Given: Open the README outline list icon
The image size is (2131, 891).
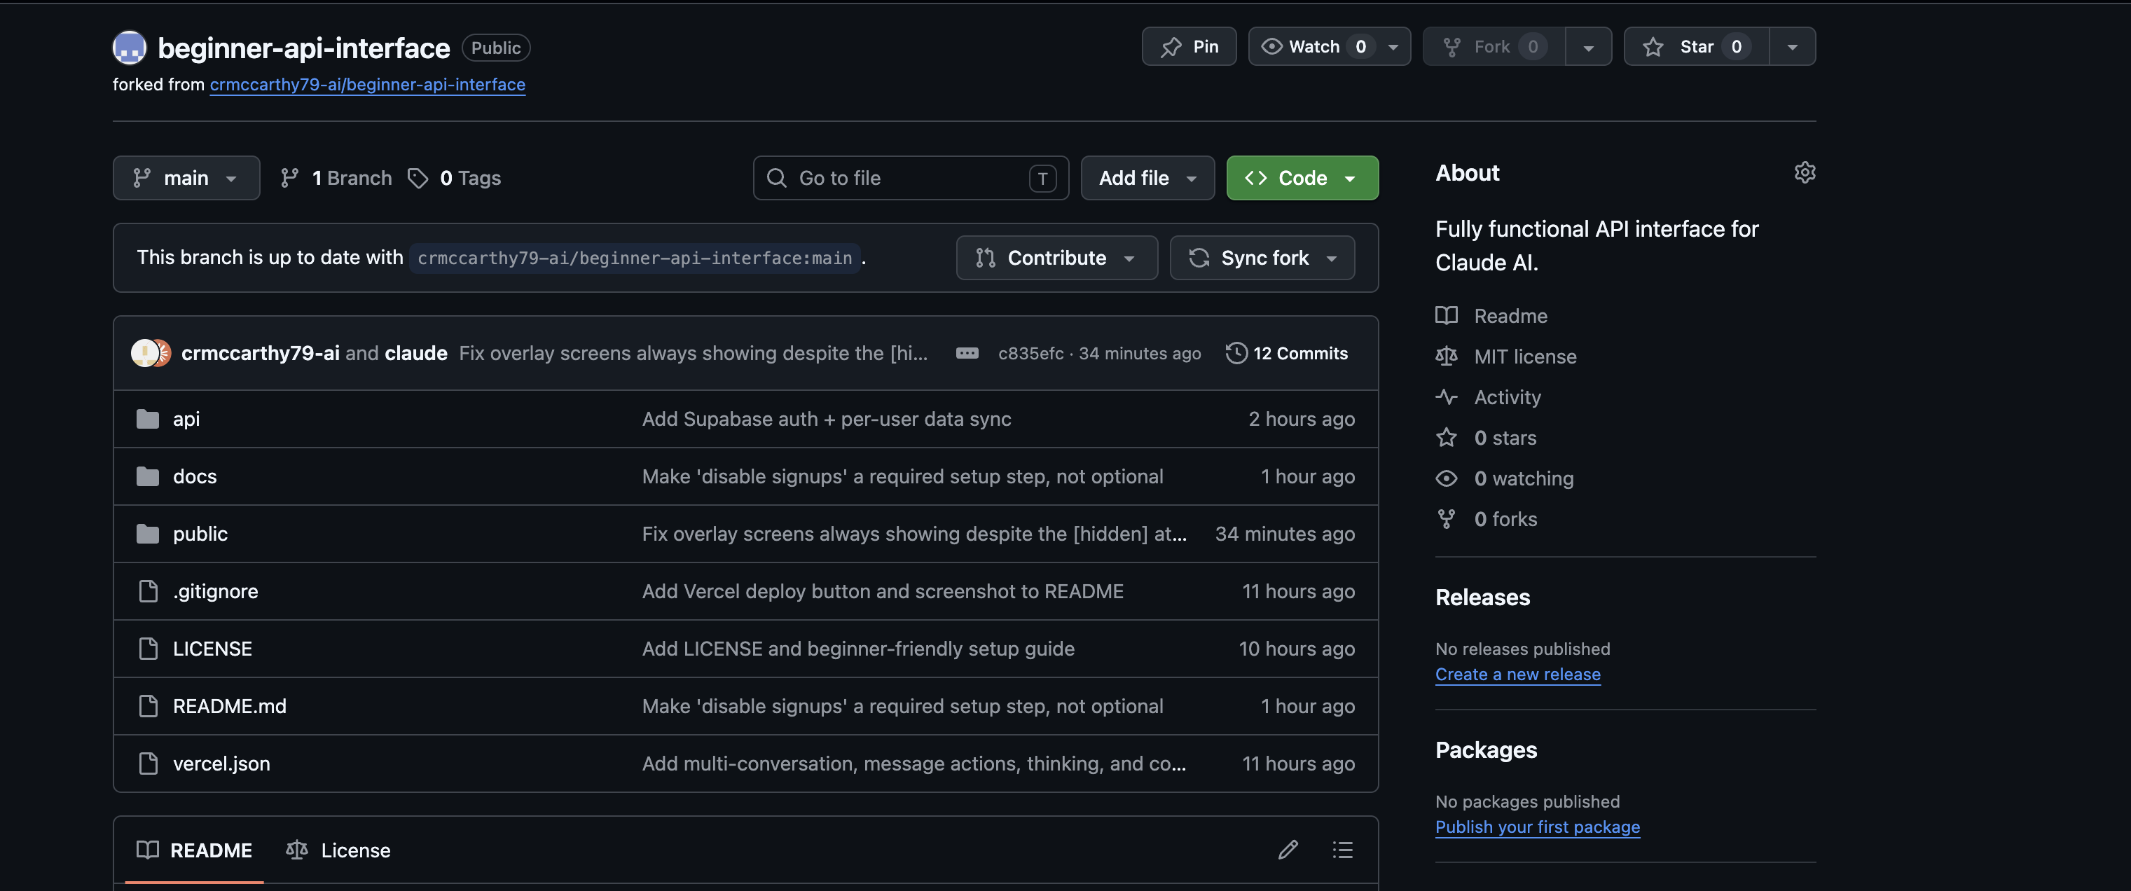Looking at the screenshot, I should pos(1342,850).
